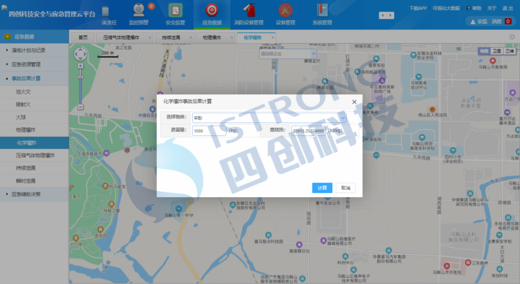Switch to the 首页 tab
The image size is (520, 284).
point(83,37)
